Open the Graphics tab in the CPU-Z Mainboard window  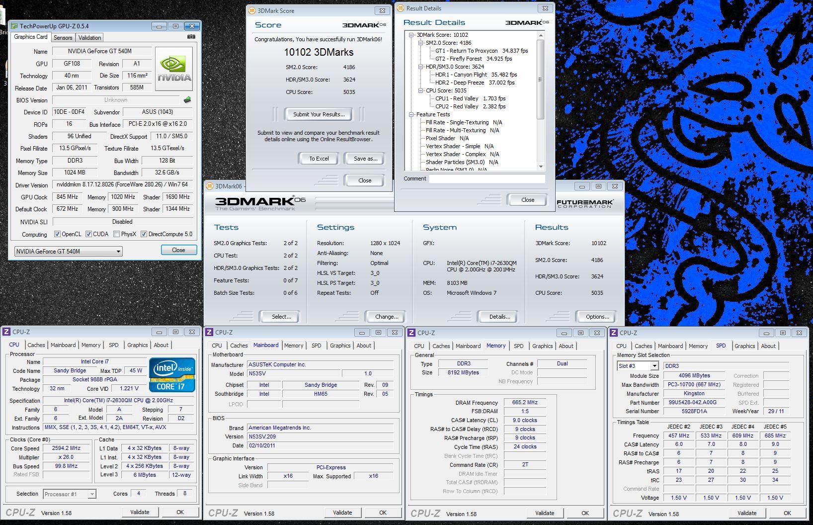pos(340,346)
